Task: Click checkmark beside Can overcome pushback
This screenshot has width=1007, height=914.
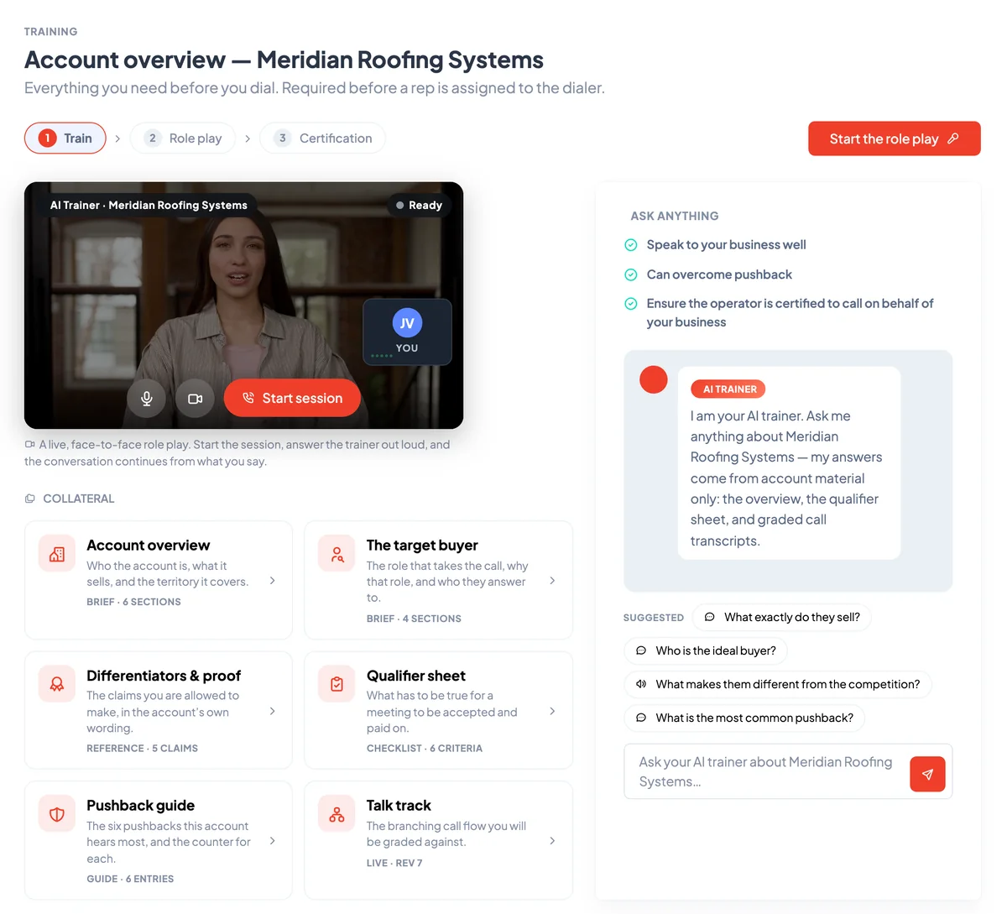Action: click(631, 274)
